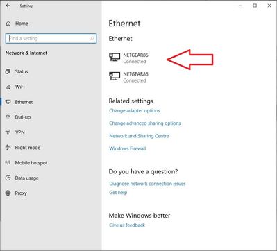Click the Ethernet monitor icon in sidebar

[x=8, y=102]
